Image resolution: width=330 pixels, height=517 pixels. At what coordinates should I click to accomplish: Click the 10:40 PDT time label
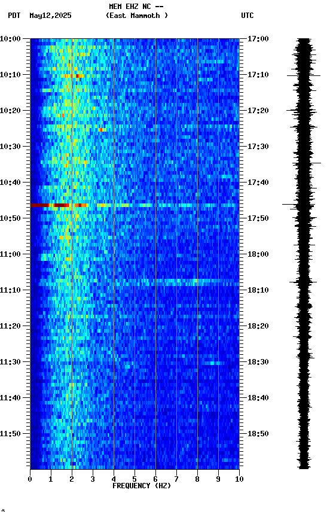point(10,183)
